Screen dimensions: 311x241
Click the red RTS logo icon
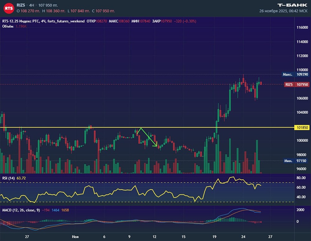9,8
